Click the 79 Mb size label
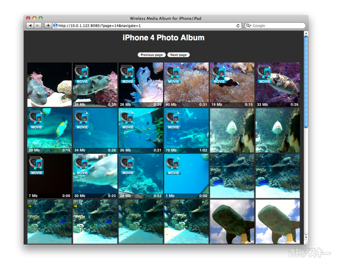The height and width of the screenshot is (264, 337). coord(171,150)
